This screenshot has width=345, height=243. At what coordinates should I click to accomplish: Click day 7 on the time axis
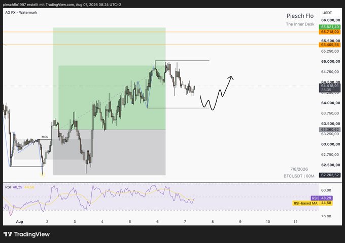pyautogui.click(x=185, y=222)
